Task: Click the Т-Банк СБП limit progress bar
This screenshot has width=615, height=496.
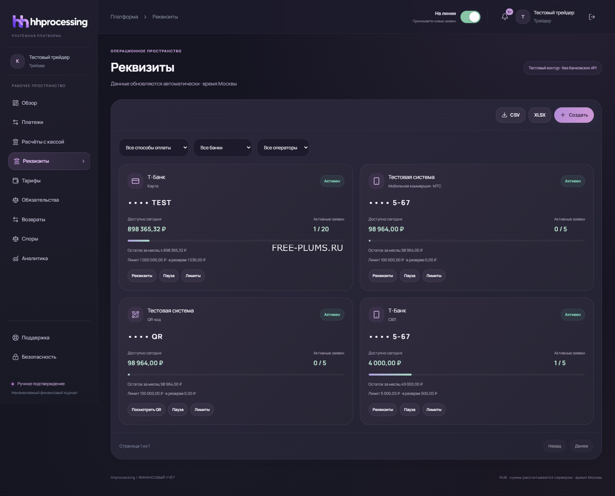Action: pos(477,374)
